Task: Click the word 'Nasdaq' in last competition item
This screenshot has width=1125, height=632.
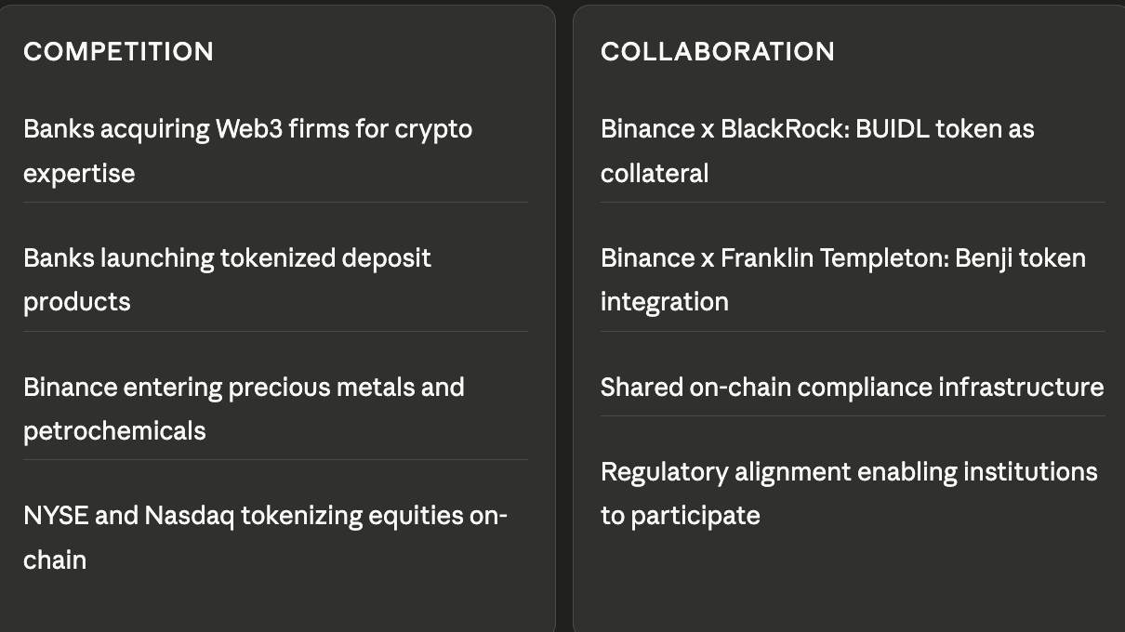Action: click(x=190, y=515)
